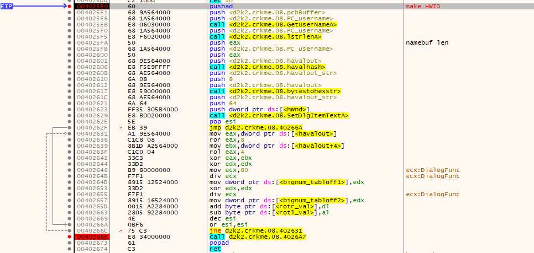Select call lstrlenA instruction
534x253 pixels.
point(266,37)
